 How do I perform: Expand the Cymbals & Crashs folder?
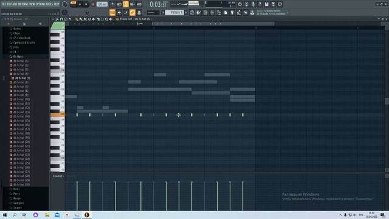click(24, 43)
